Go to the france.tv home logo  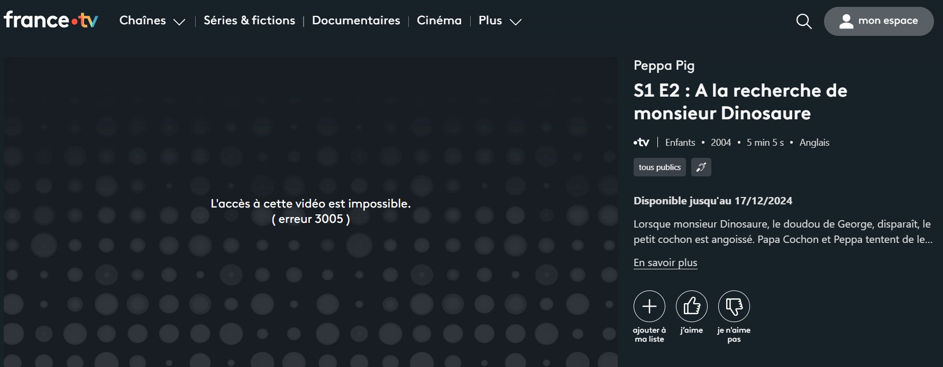[51, 20]
